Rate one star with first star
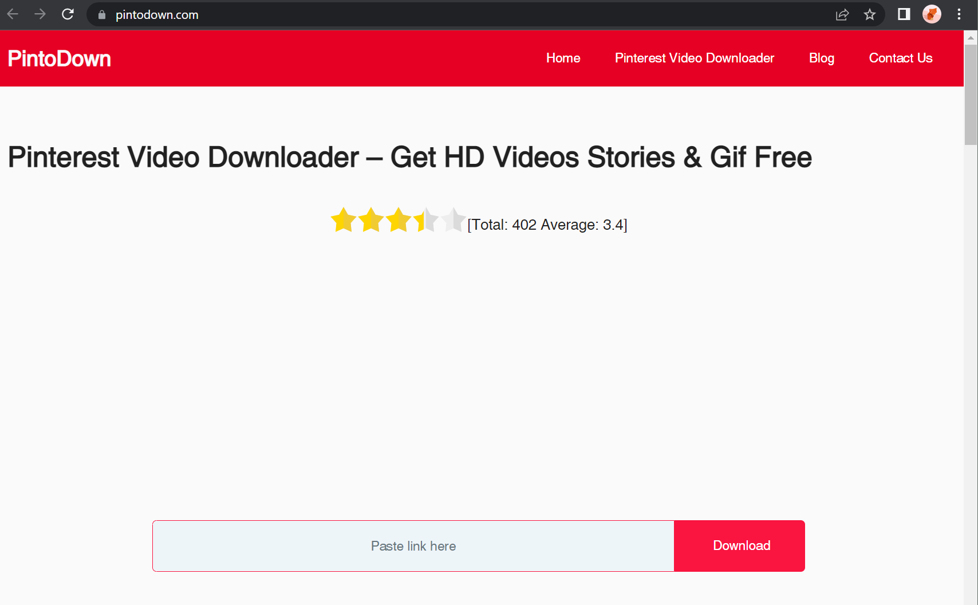The image size is (978, 605). coord(344,220)
